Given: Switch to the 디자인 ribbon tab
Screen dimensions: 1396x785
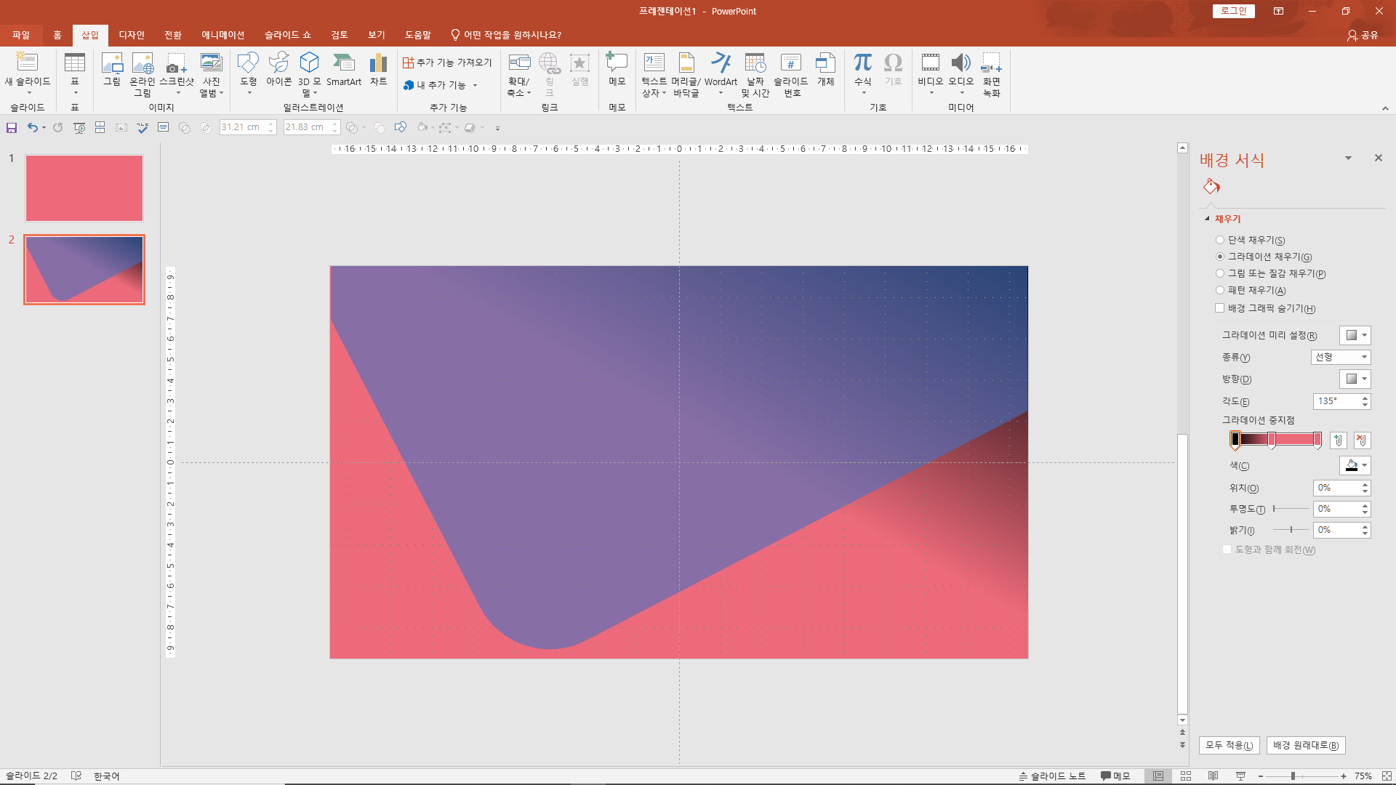Looking at the screenshot, I should pyautogui.click(x=132, y=35).
